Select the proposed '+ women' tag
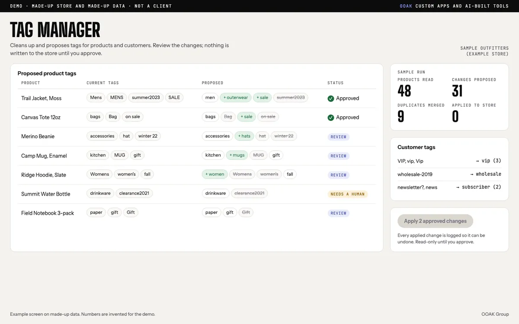 coord(215,174)
